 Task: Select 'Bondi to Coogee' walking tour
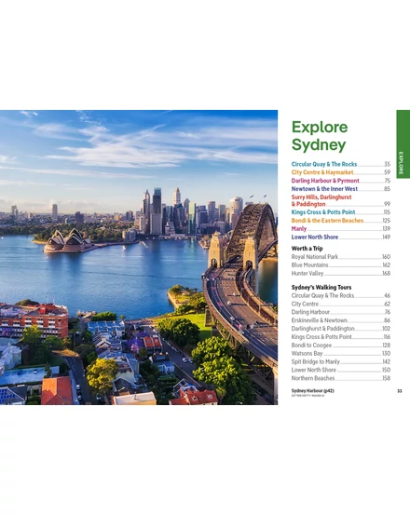click(341, 346)
